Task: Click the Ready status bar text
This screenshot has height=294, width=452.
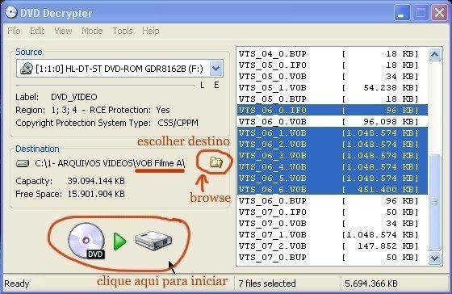Action: click(x=17, y=283)
